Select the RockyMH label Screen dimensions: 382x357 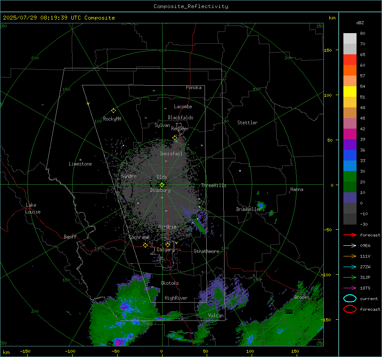tap(112, 119)
